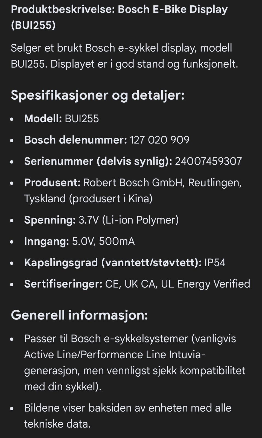The width and height of the screenshot is (262, 438).
Task: Click the 'Sertifiseringer:' label
Action: tap(63, 284)
